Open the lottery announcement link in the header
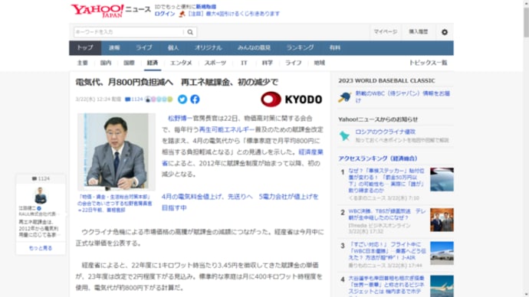Viewport: 529px width, 297px height. pos(233,14)
